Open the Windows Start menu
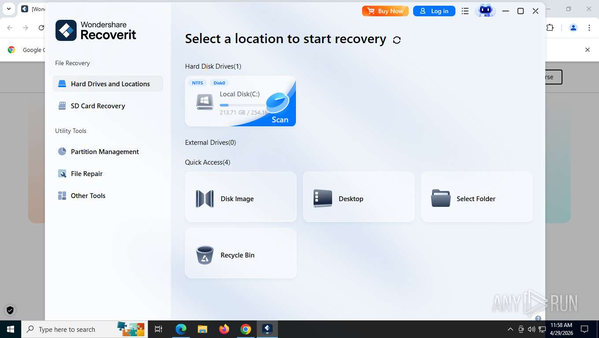 coord(11,329)
